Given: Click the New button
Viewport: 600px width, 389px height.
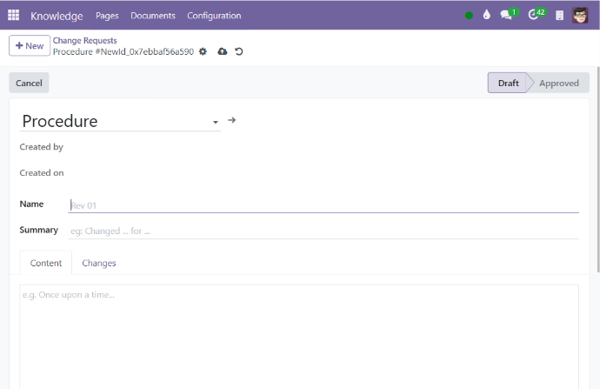Looking at the screenshot, I should [30, 46].
